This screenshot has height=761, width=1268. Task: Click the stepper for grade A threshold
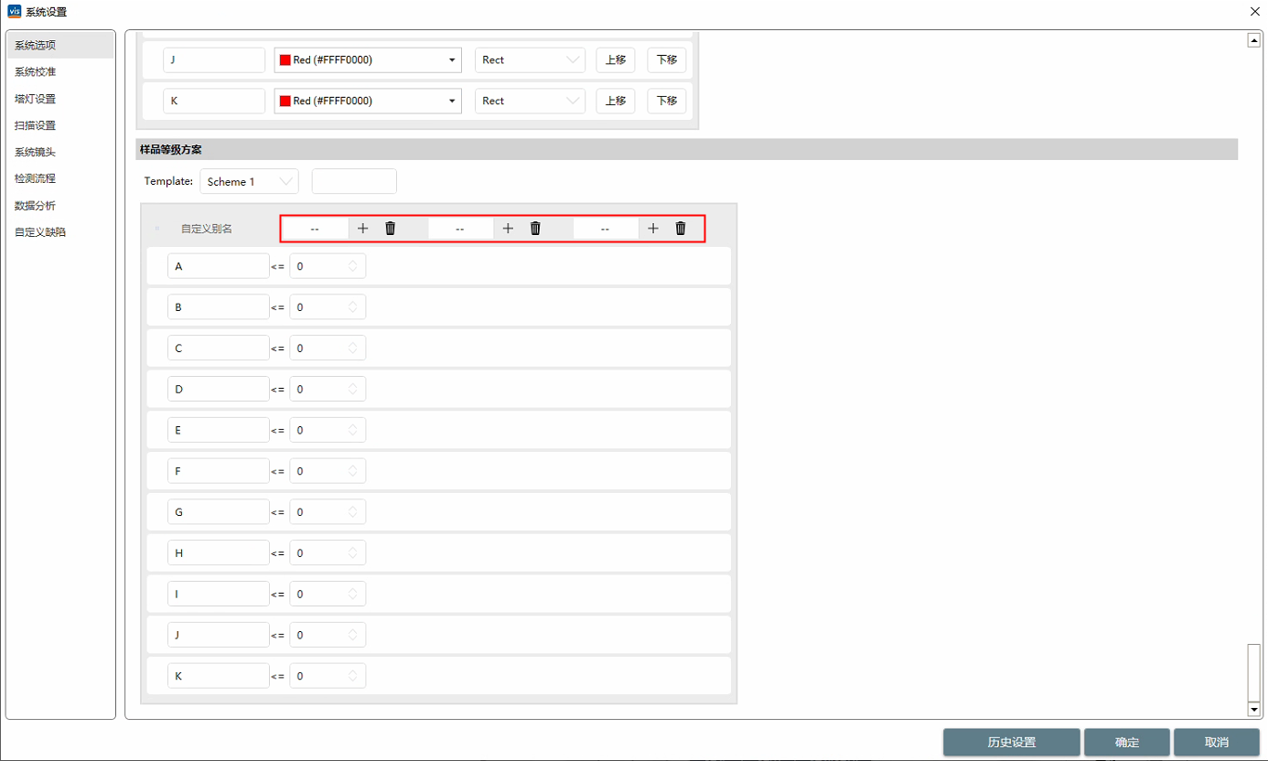point(353,266)
